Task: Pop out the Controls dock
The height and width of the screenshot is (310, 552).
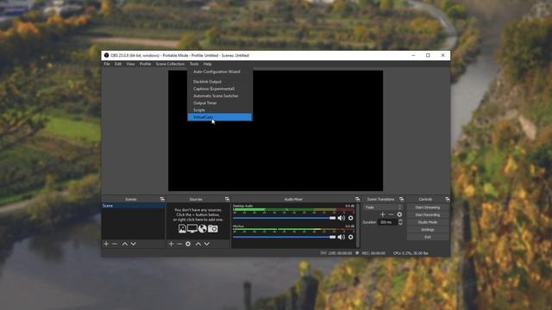Action: 447,199
